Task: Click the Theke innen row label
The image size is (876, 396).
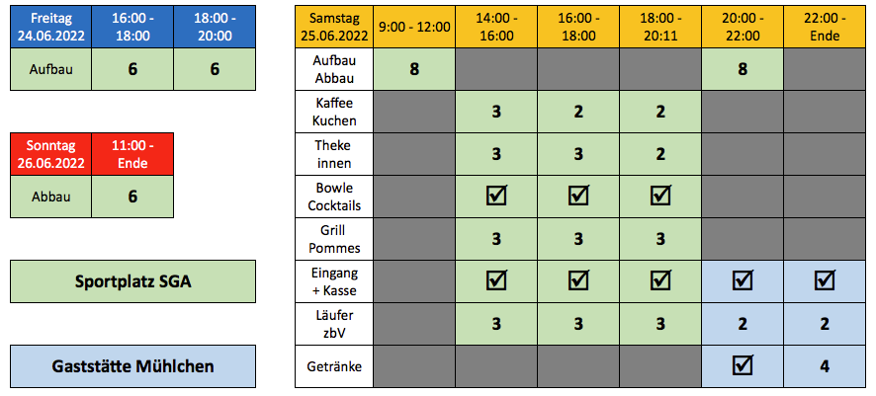Action: [335, 153]
